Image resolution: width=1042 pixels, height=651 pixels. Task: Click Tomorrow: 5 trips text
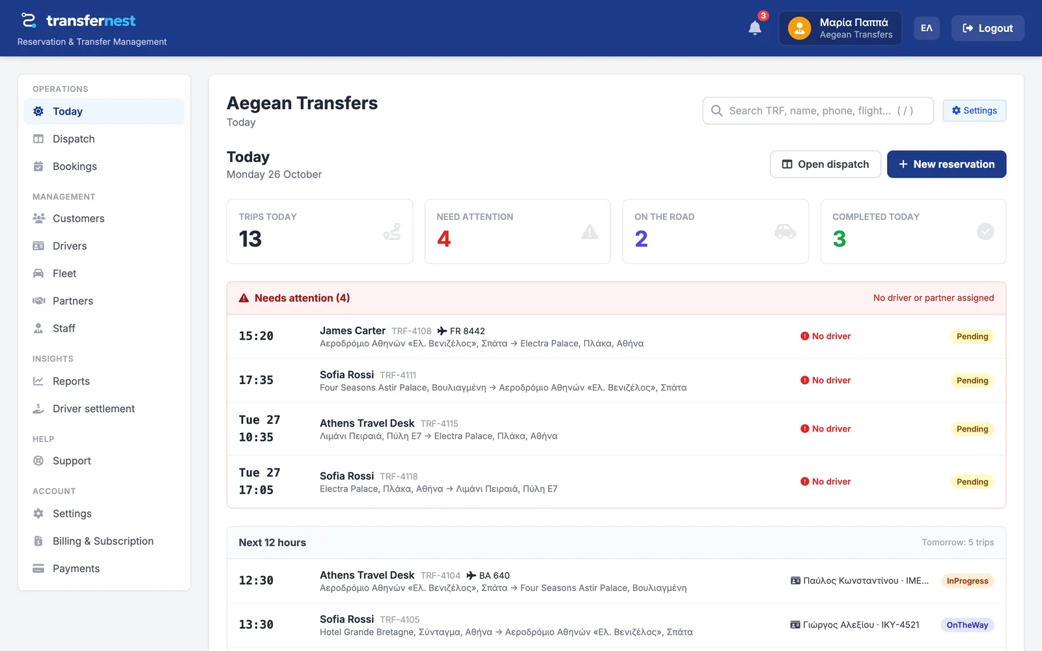(x=957, y=542)
